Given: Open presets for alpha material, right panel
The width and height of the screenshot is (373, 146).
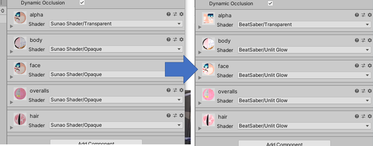Looking at the screenshot, I should (x=363, y=15).
